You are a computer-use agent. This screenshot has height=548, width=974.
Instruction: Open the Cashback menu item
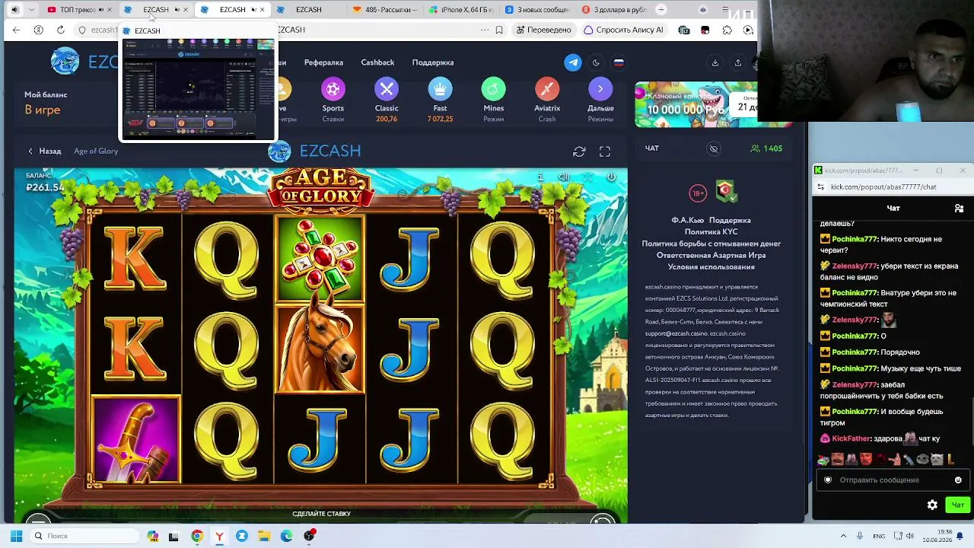pyautogui.click(x=377, y=62)
